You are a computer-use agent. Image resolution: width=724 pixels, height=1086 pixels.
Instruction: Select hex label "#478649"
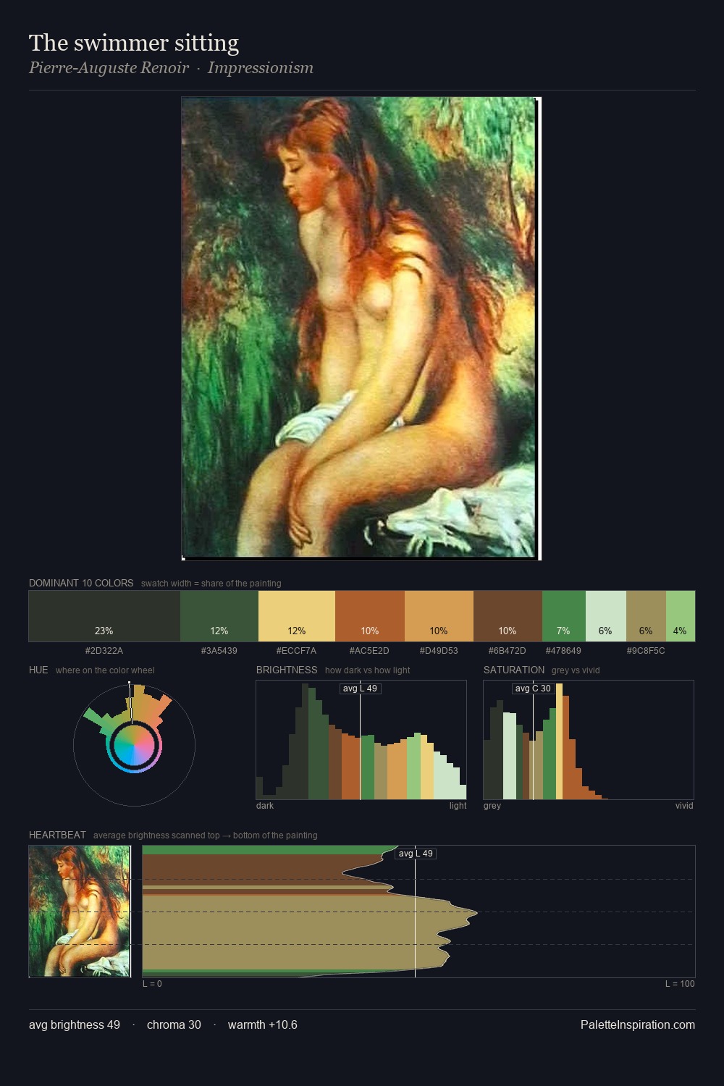[563, 650]
